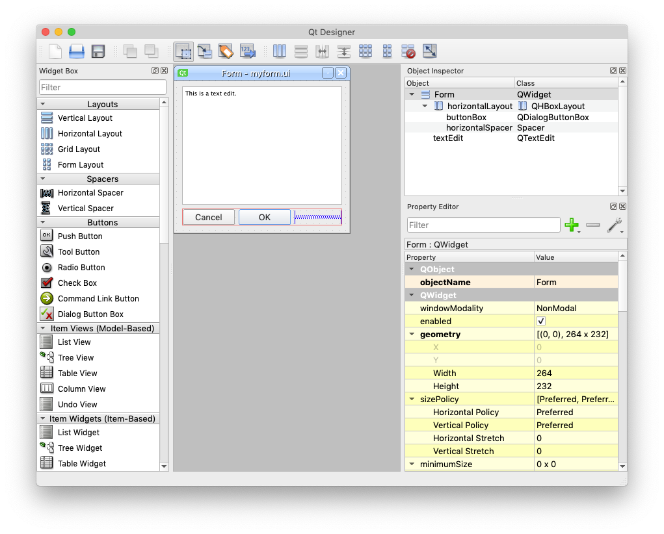Select Dialog Button Box in Widget Box
The width and height of the screenshot is (664, 534).
[90, 314]
